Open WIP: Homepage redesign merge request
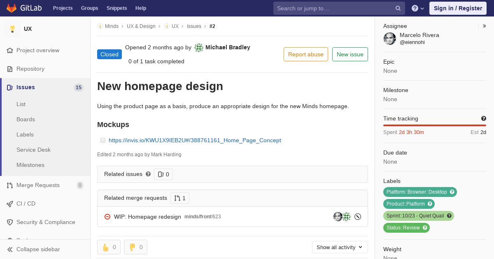The image size is (494, 259). 147,217
